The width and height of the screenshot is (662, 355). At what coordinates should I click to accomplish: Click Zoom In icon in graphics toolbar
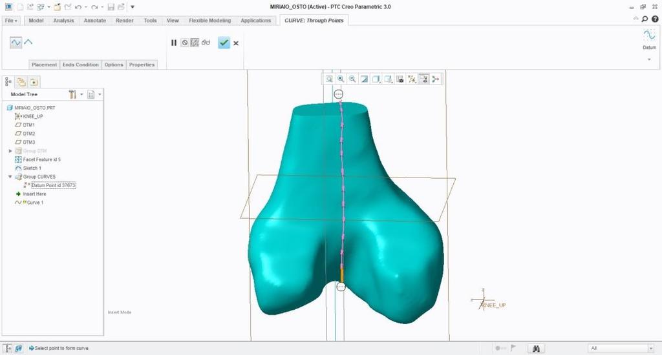click(340, 79)
